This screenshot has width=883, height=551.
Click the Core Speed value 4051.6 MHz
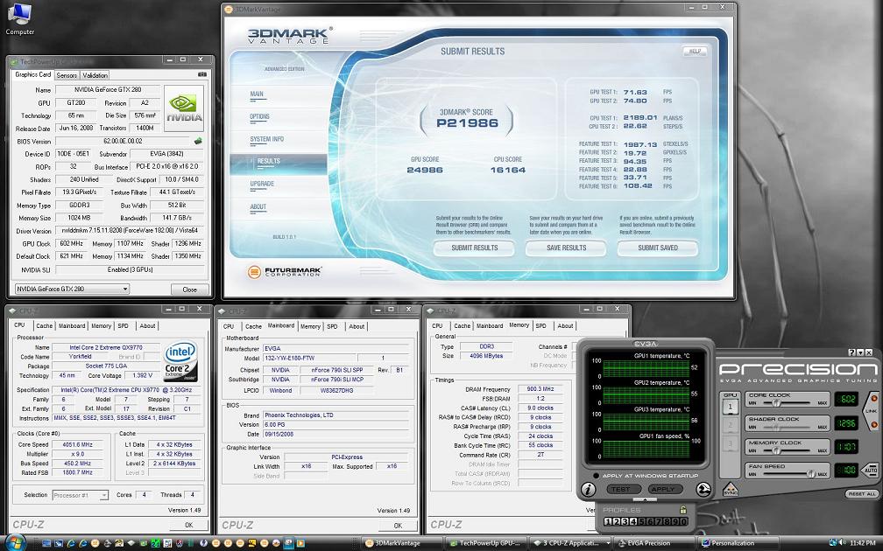[x=77, y=444]
